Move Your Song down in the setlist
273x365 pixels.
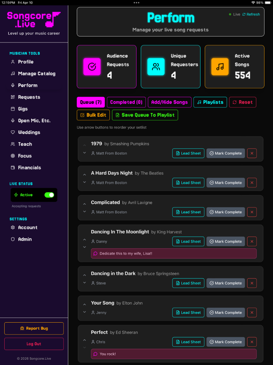point(85,312)
